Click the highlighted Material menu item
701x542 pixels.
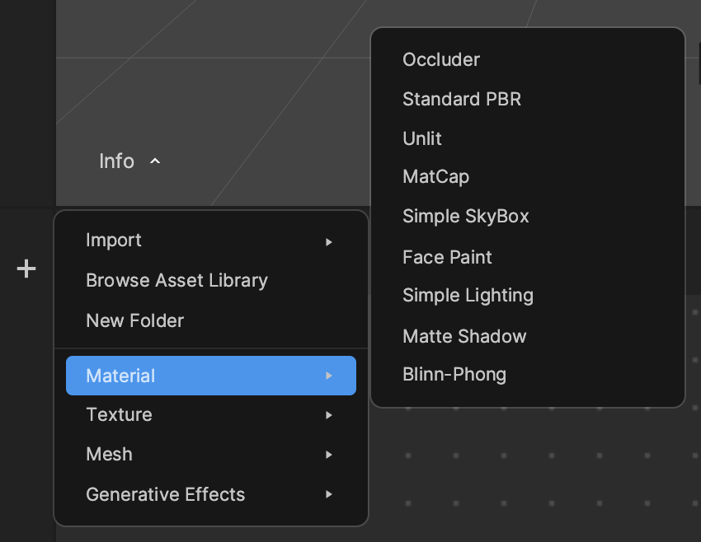click(210, 376)
